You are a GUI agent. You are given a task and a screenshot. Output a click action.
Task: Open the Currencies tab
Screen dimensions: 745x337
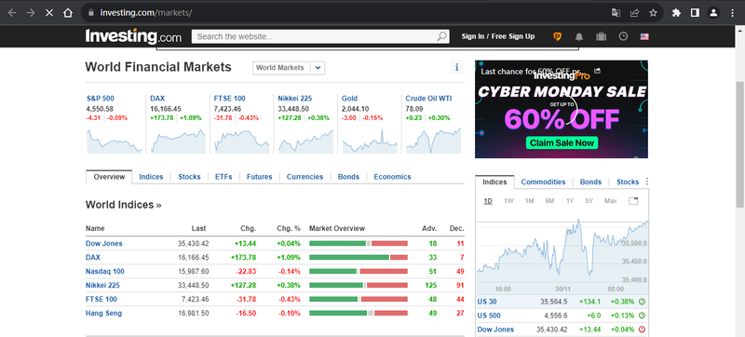[305, 177]
